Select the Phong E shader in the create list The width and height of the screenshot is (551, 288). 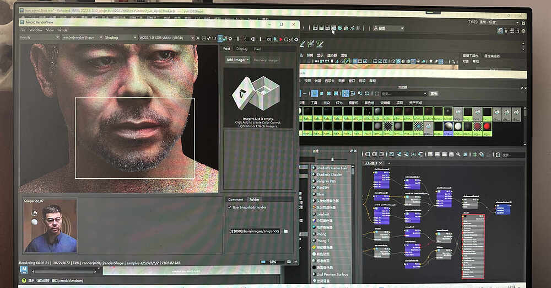point(323,241)
